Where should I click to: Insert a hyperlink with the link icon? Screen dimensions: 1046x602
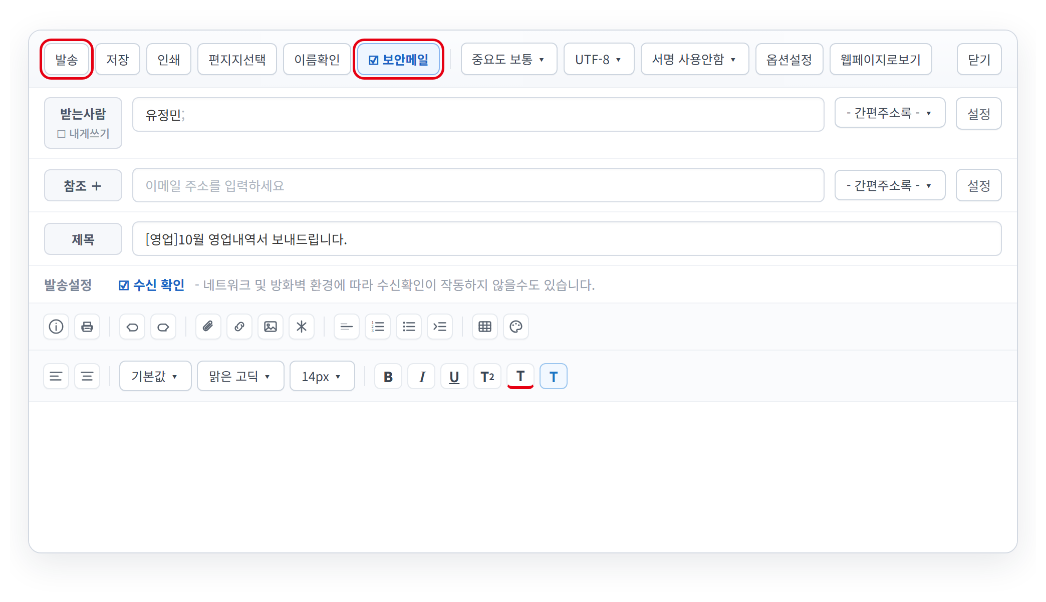click(239, 327)
